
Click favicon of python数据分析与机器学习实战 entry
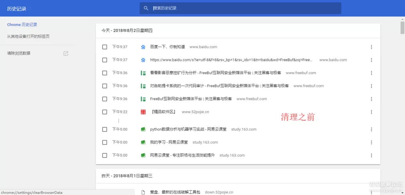(143, 129)
